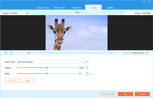Play the video preview

(6, 53)
